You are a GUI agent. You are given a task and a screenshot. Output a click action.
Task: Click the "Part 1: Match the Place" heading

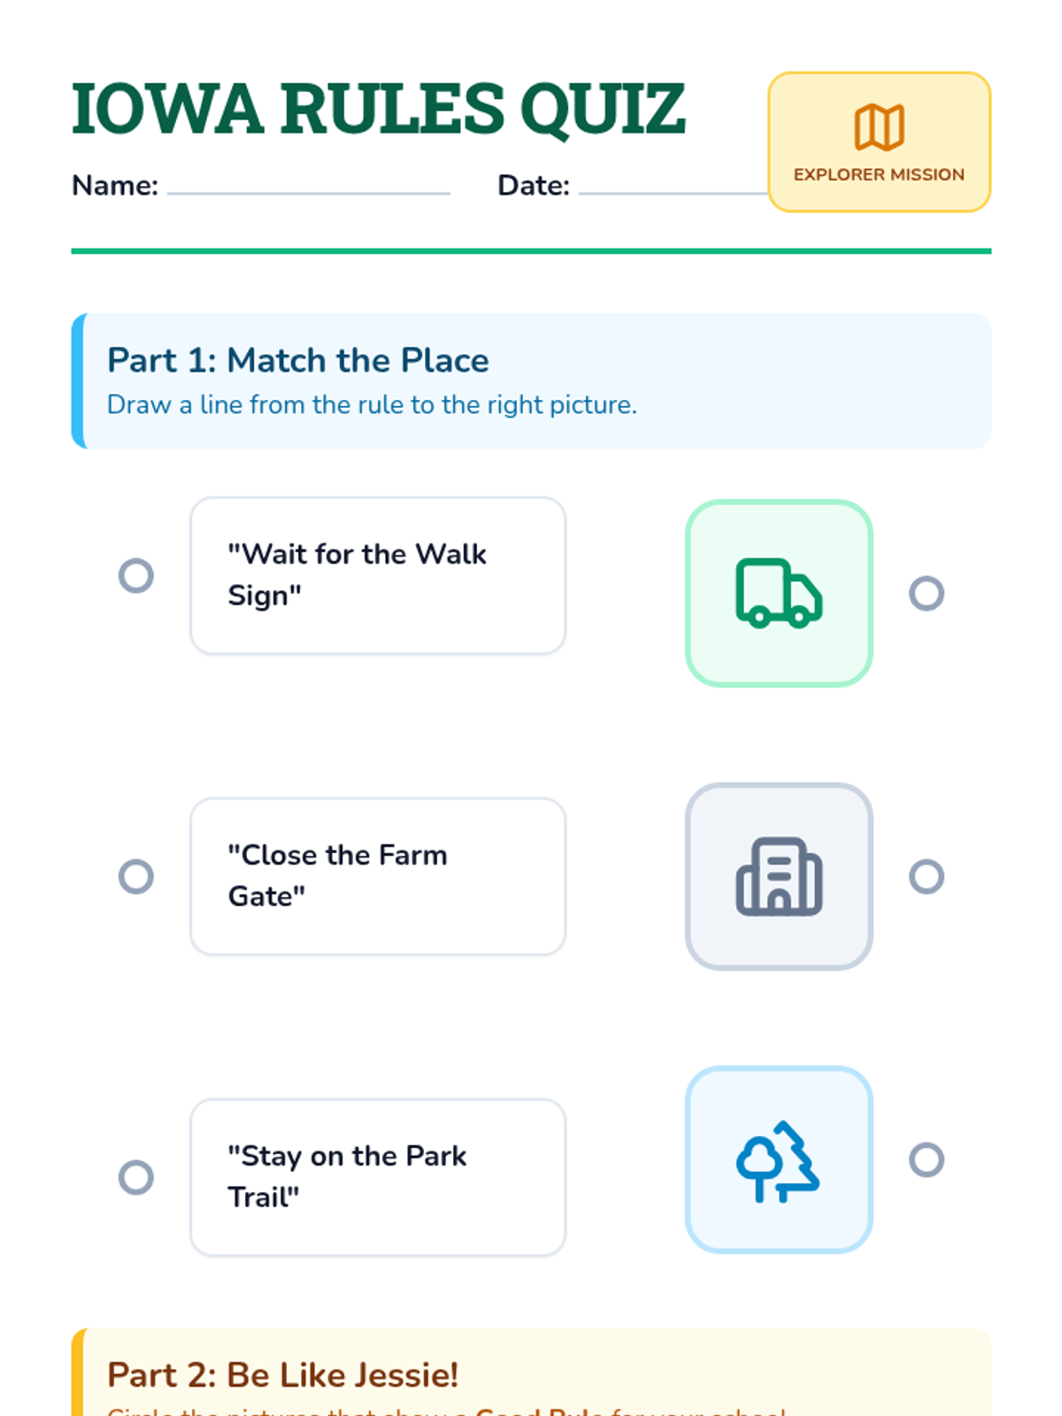click(x=297, y=360)
